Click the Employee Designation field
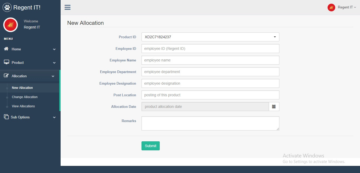 210,83
